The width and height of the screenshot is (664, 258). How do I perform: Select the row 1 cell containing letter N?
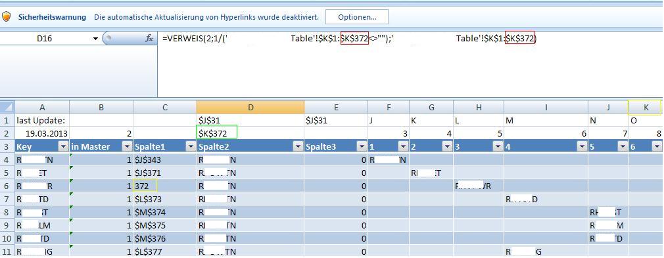(608, 120)
